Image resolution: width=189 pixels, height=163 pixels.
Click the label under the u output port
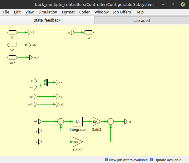[89, 38]
